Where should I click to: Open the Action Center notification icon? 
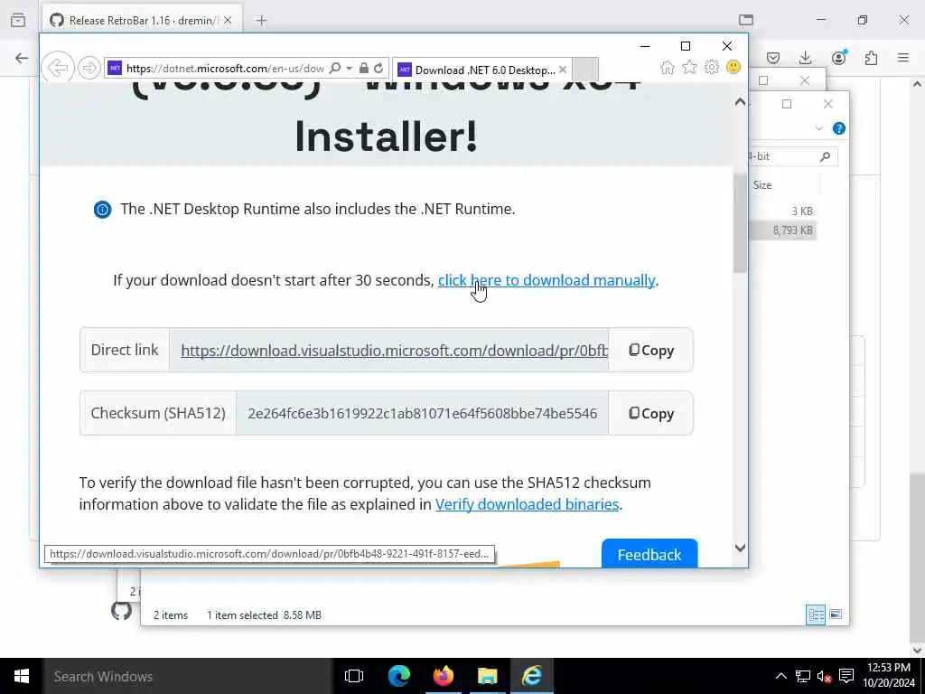point(846,676)
